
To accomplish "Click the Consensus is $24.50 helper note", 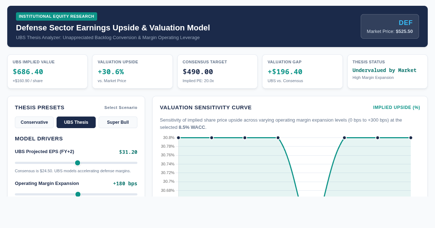I will click(x=73, y=171).
